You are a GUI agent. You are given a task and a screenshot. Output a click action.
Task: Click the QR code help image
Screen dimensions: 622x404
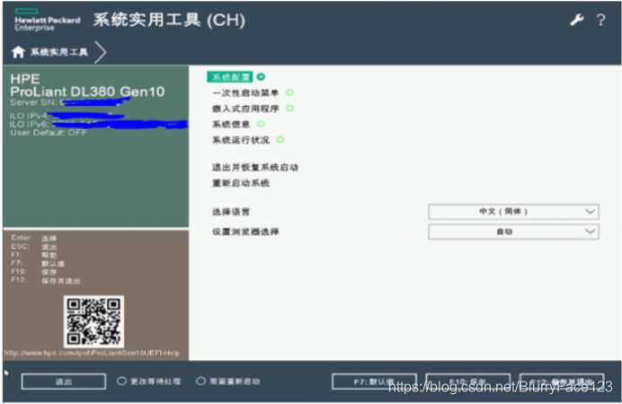pos(93,321)
